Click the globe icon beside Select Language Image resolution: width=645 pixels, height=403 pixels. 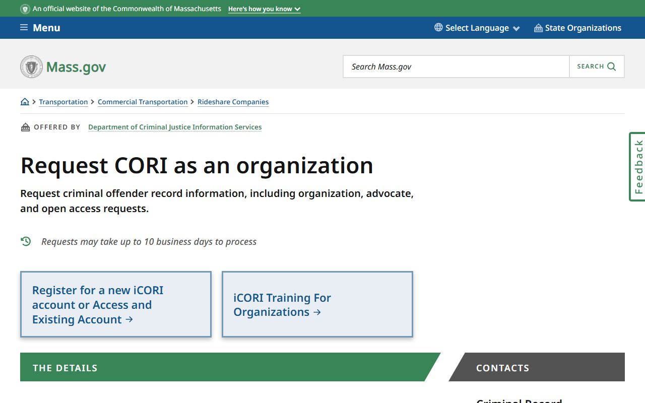[x=438, y=28]
